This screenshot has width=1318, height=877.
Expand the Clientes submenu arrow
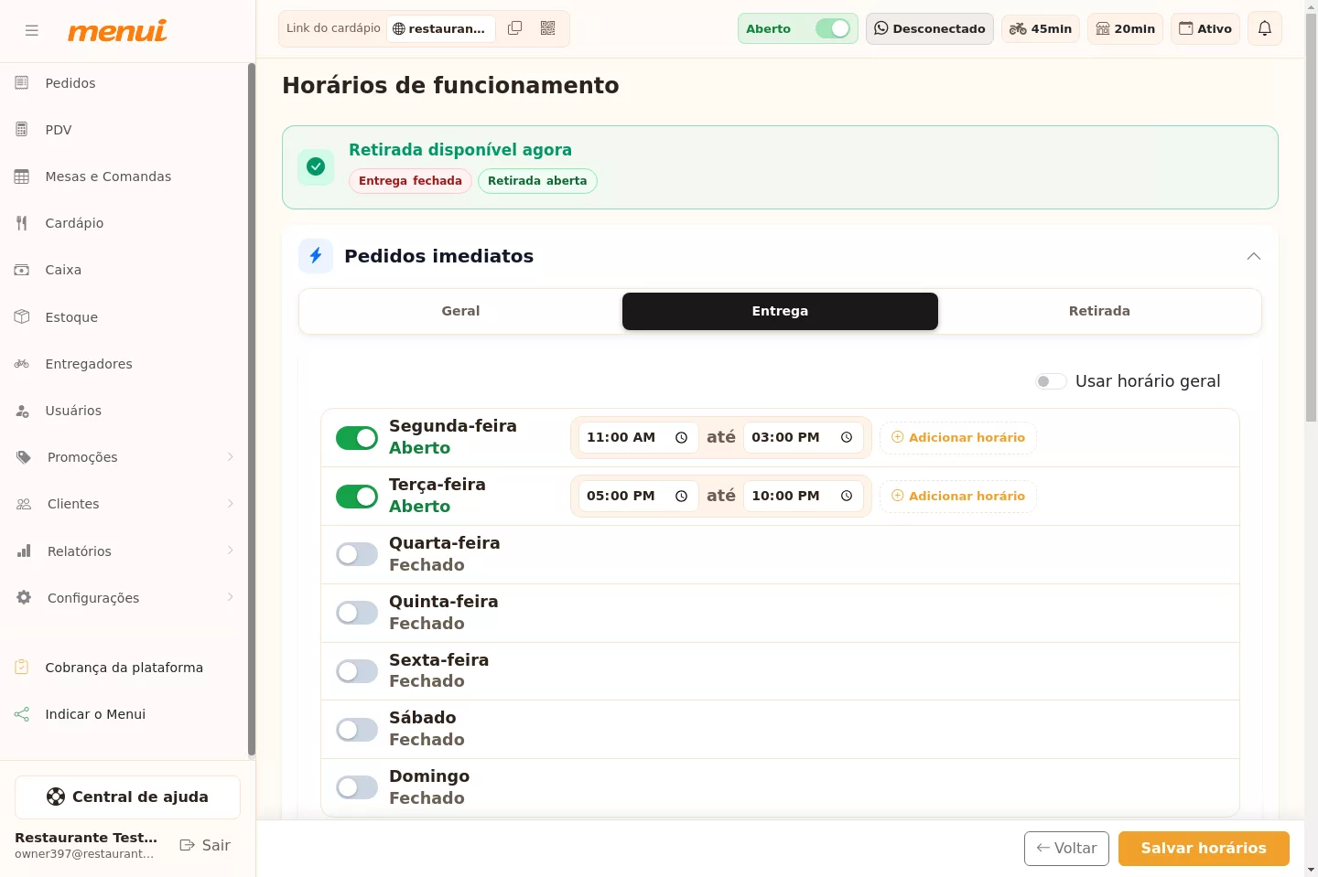click(x=231, y=504)
